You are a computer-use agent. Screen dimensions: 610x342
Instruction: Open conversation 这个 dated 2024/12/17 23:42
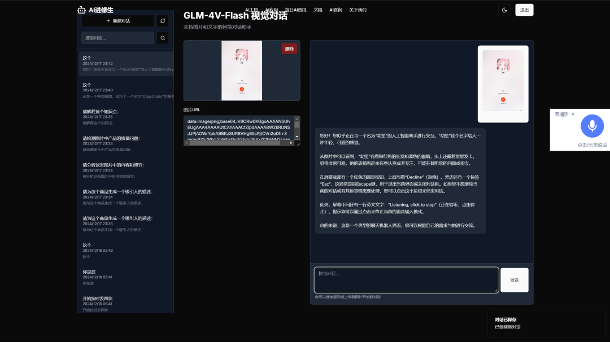pyautogui.click(x=127, y=63)
